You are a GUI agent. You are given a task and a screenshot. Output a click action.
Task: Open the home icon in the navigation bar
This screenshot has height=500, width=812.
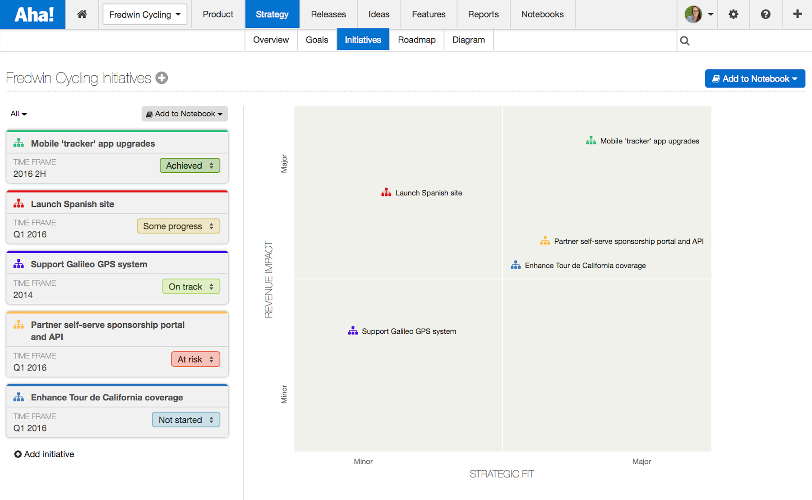coord(82,14)
